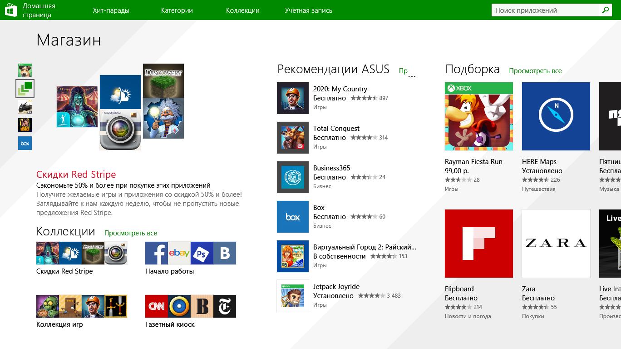The image size is (621, 349).
Task: Open Total Conquest app icon
Action: (x=293, y=138)
